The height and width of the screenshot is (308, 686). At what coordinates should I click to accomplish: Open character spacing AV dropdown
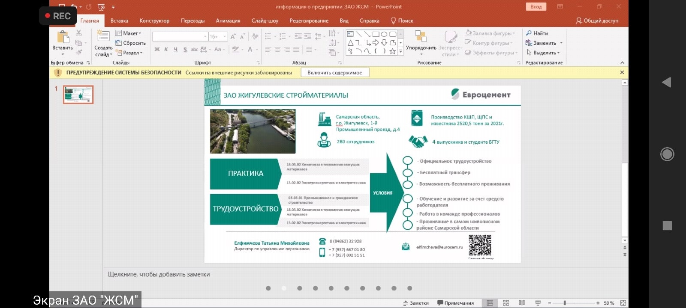click(x=205, y=50)
